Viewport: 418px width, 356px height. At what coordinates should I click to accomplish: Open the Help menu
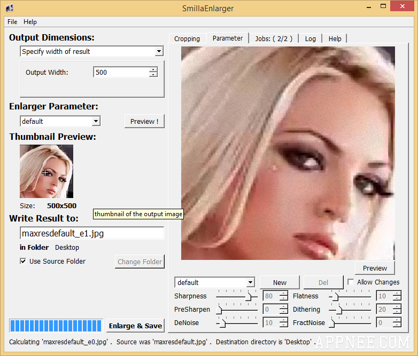click(x=30, y=22)
